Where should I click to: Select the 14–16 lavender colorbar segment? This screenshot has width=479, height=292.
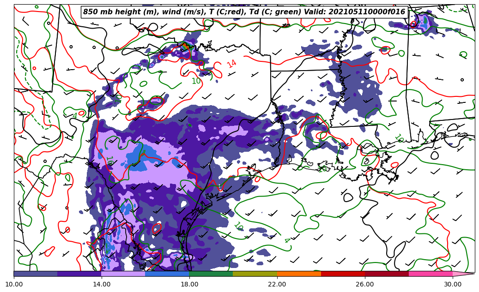[123, 274]
